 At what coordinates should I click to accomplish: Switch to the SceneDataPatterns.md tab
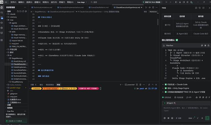tap(98, 7)
